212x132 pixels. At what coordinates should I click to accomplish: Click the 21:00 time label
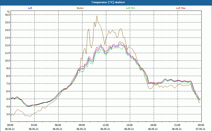tap(178, 125)
